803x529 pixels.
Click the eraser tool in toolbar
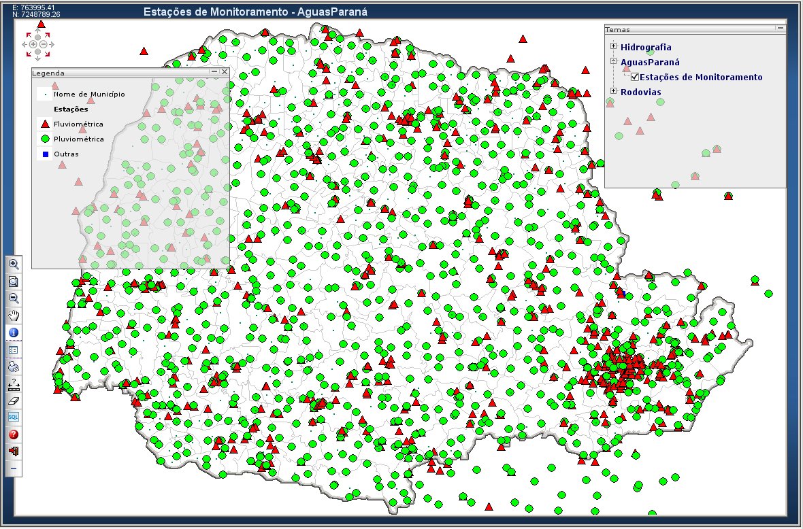point(14,400)
